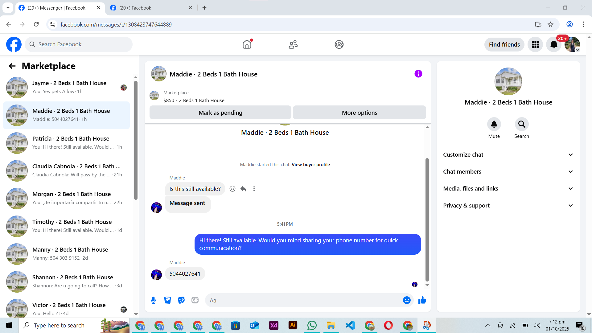The height and width of the screenshot is (333, 592).
Task: Open the Friends icon in top navigation
Action: [x=293, y=44]
